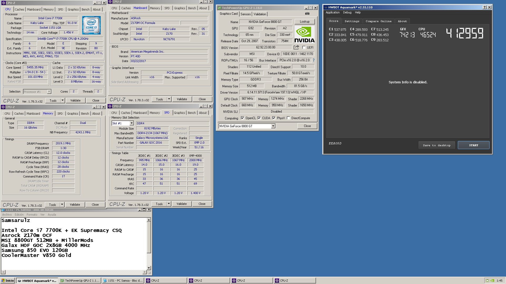Open the Settings tab in Aquamark
Image resolution: width=506 pixels, height=284 pixels.
[x=352, y=21]
